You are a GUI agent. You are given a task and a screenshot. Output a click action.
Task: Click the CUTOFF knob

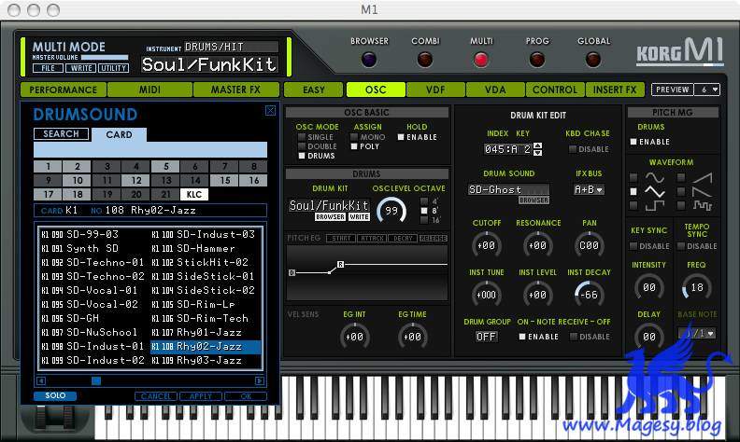click(486, 245)
